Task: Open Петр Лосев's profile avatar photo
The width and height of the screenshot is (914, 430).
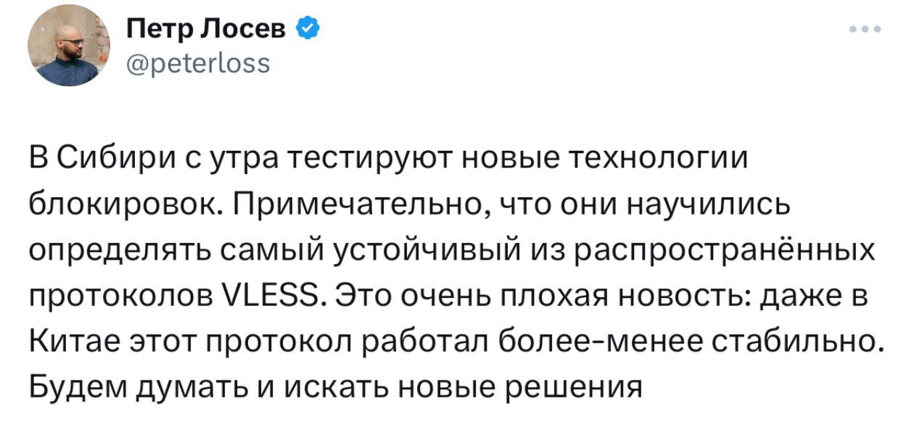Action: click(63, 48)
